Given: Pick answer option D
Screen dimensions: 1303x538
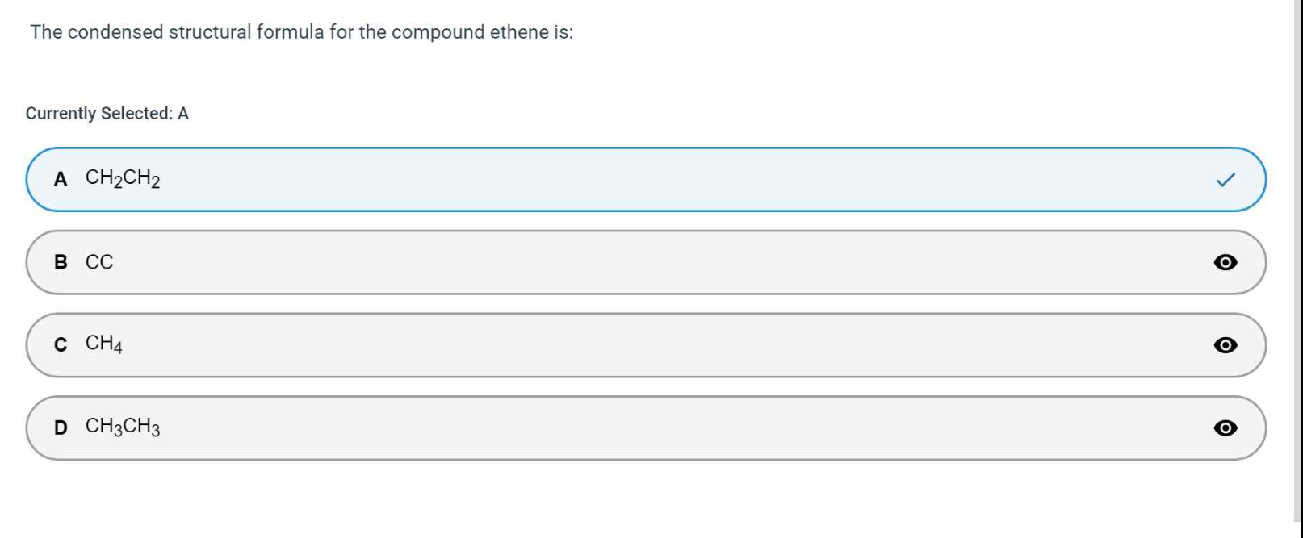Looking at the screenshot, I should point(646,428).
